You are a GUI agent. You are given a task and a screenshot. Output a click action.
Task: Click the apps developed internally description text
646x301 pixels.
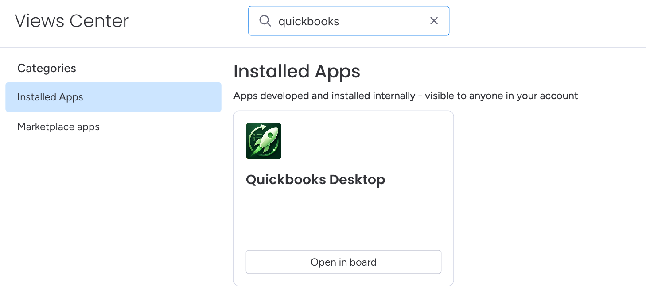pos(406,96)
